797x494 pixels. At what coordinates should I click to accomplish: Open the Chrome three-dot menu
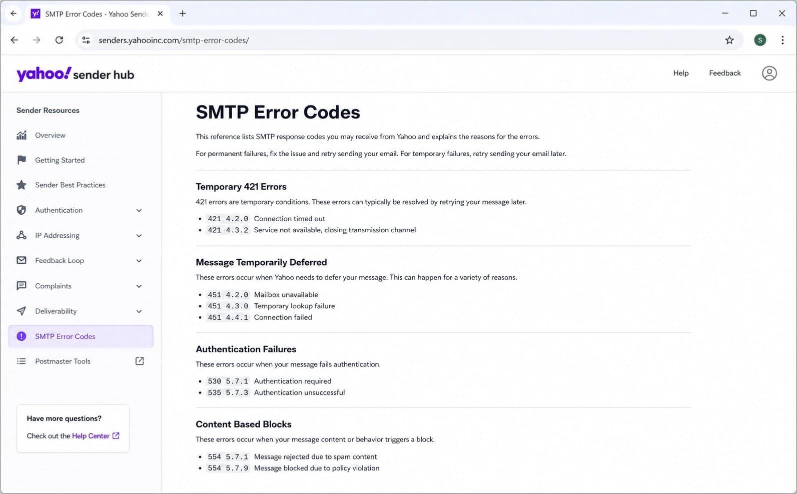(x=782, y=40)
